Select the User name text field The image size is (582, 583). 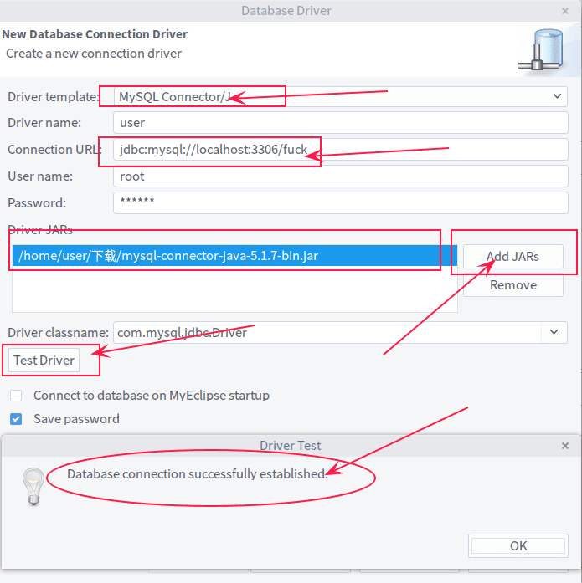click(x=340, y=176)
